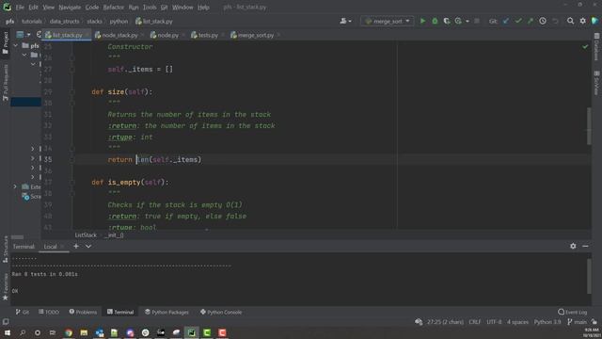Open the Refactor menu

[x=113, y=8]
